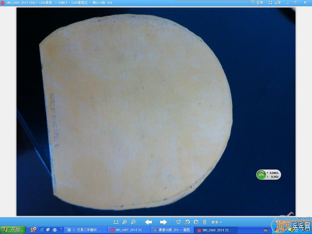The width and height of the screenshot is (312, 234).
Task: Zoom out with the magnifier minus icon
Action: point(133,222)
